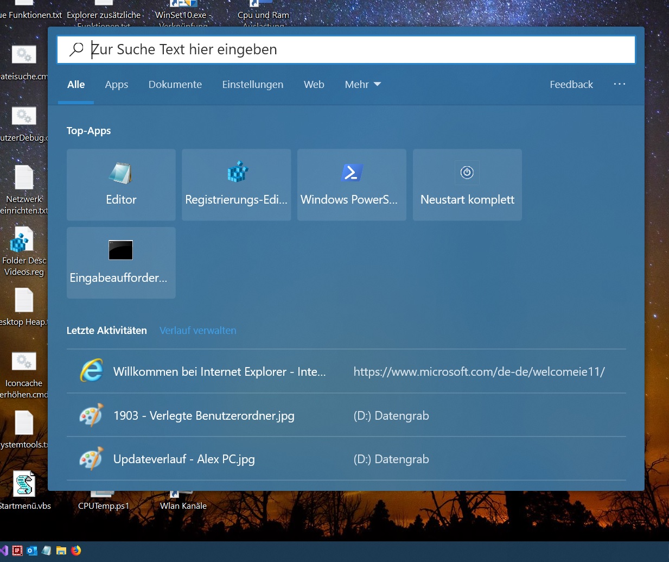Open the Editor app tile
This screenshot has height=562, width=669.
(121, 185)
